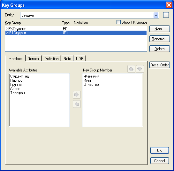Click the Entity field showing Студент
Screen dimensions: 174x171
click(x=89, y=15)
